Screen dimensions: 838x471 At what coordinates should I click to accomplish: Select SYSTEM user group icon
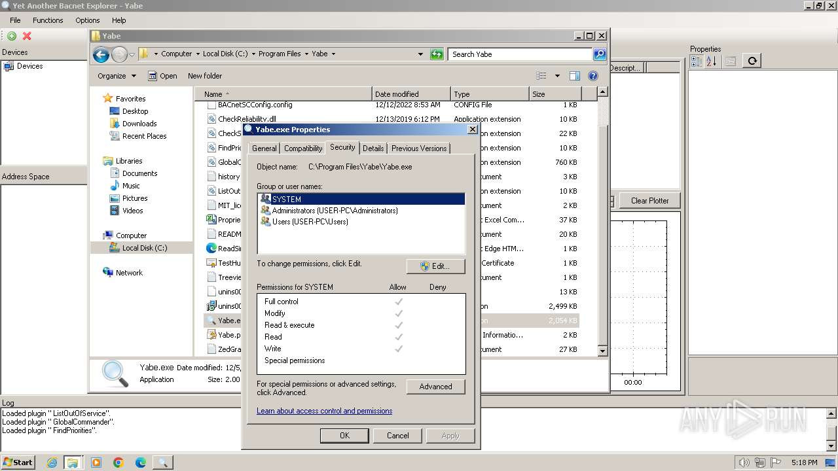tap(265, 199)
